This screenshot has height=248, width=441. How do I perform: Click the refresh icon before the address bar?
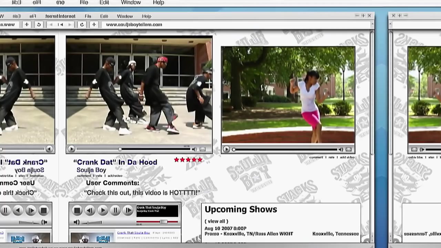point(82,24)
